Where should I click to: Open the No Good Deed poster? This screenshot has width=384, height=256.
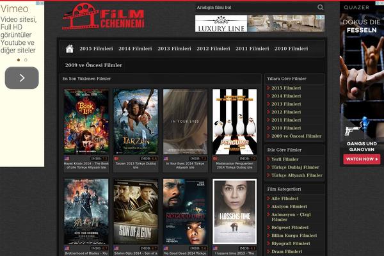click(185, 211)
